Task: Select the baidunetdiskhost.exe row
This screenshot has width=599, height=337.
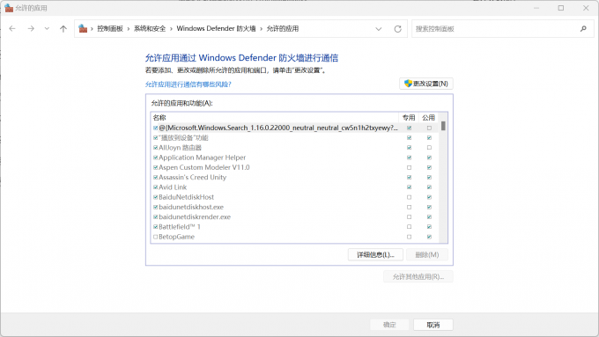Action: [295, 208]
